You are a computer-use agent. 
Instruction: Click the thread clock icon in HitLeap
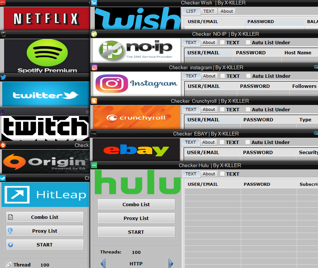[x=9, y=265]
